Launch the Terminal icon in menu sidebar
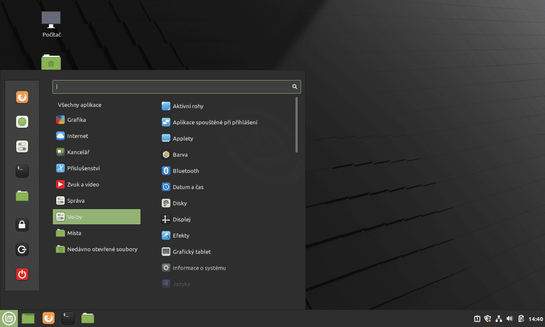This screenshot has height=327, width=545. click(x=22, y=171)
